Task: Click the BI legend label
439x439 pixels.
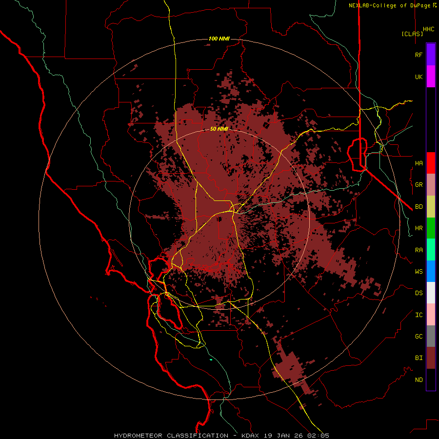Action: pos(419,358)
